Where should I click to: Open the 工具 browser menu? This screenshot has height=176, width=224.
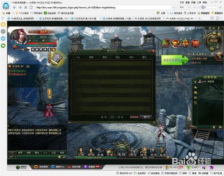[x=199, y=3]
